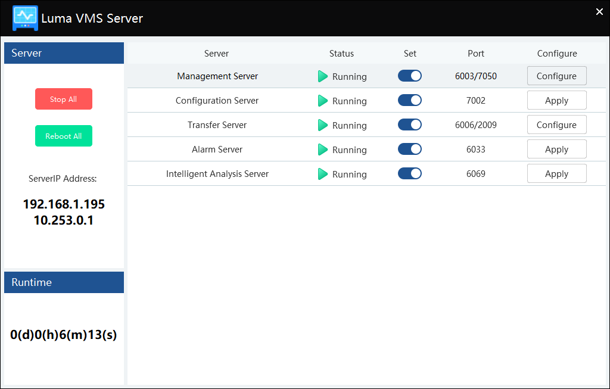
Task: Click the Reboot All button
Action: coord(64,136)
